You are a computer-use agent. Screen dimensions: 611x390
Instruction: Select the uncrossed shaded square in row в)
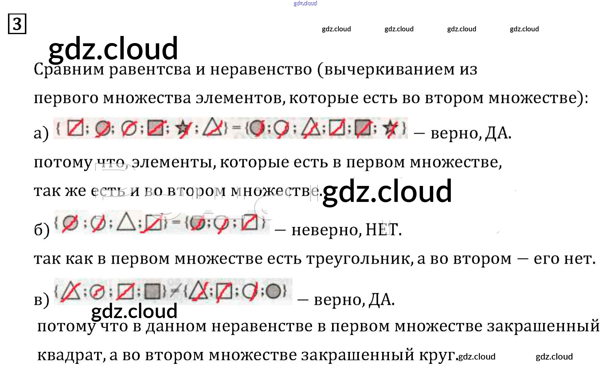[153, 291]
